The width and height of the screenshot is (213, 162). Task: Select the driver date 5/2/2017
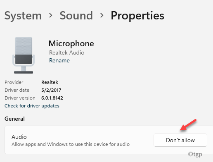pos(51,90)
